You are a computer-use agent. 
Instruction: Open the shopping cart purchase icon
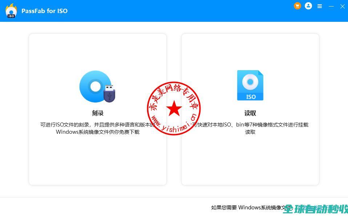tap(297, 6)
